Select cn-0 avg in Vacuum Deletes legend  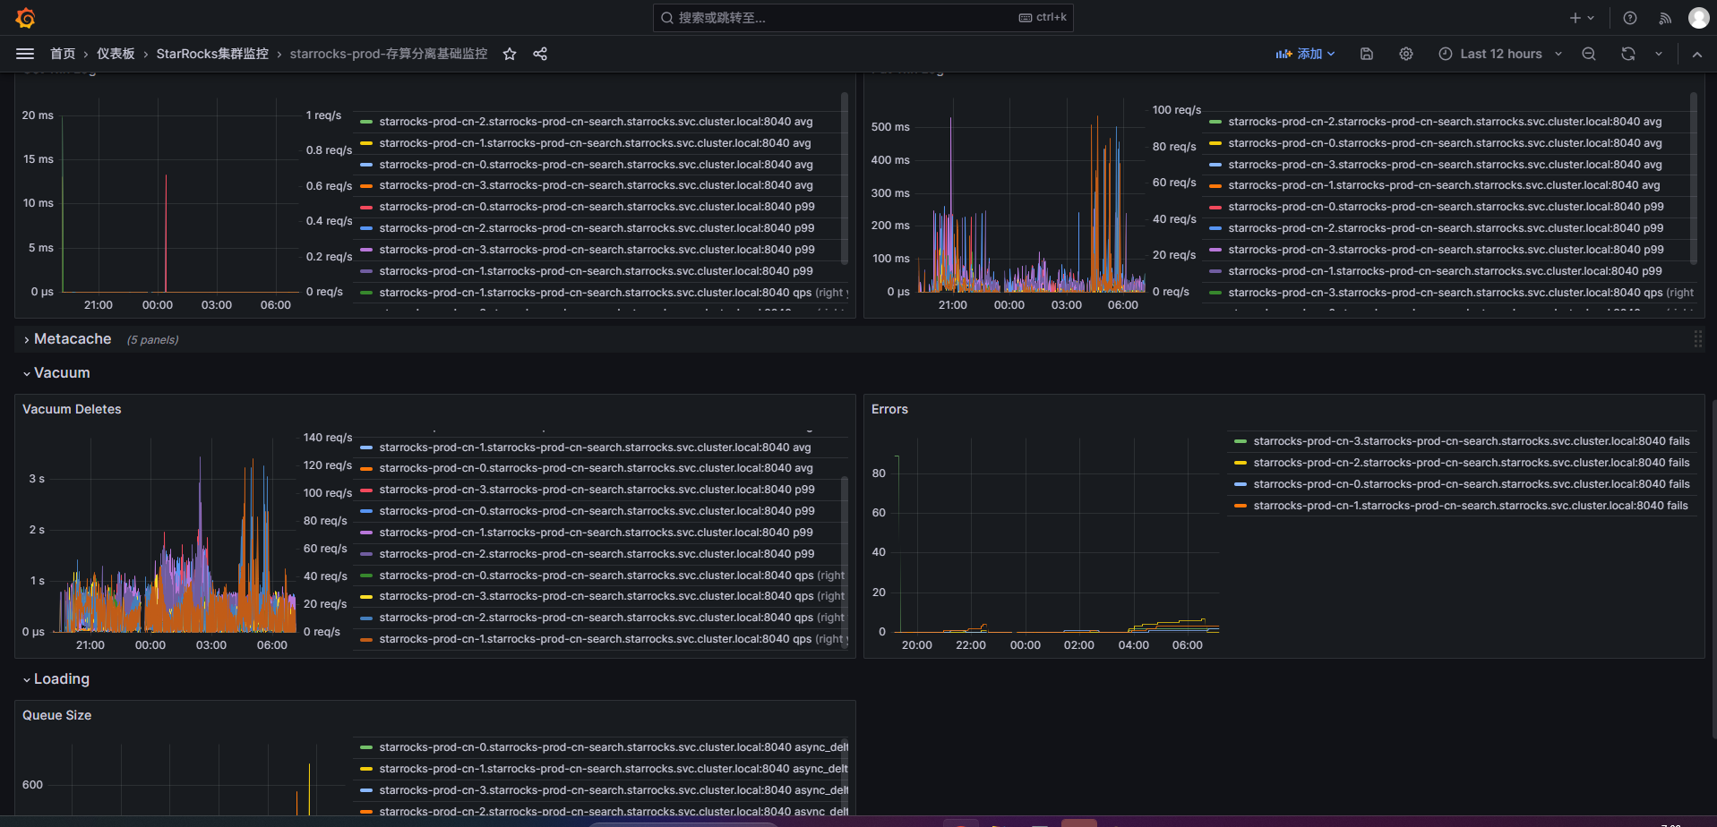point(596,468)
